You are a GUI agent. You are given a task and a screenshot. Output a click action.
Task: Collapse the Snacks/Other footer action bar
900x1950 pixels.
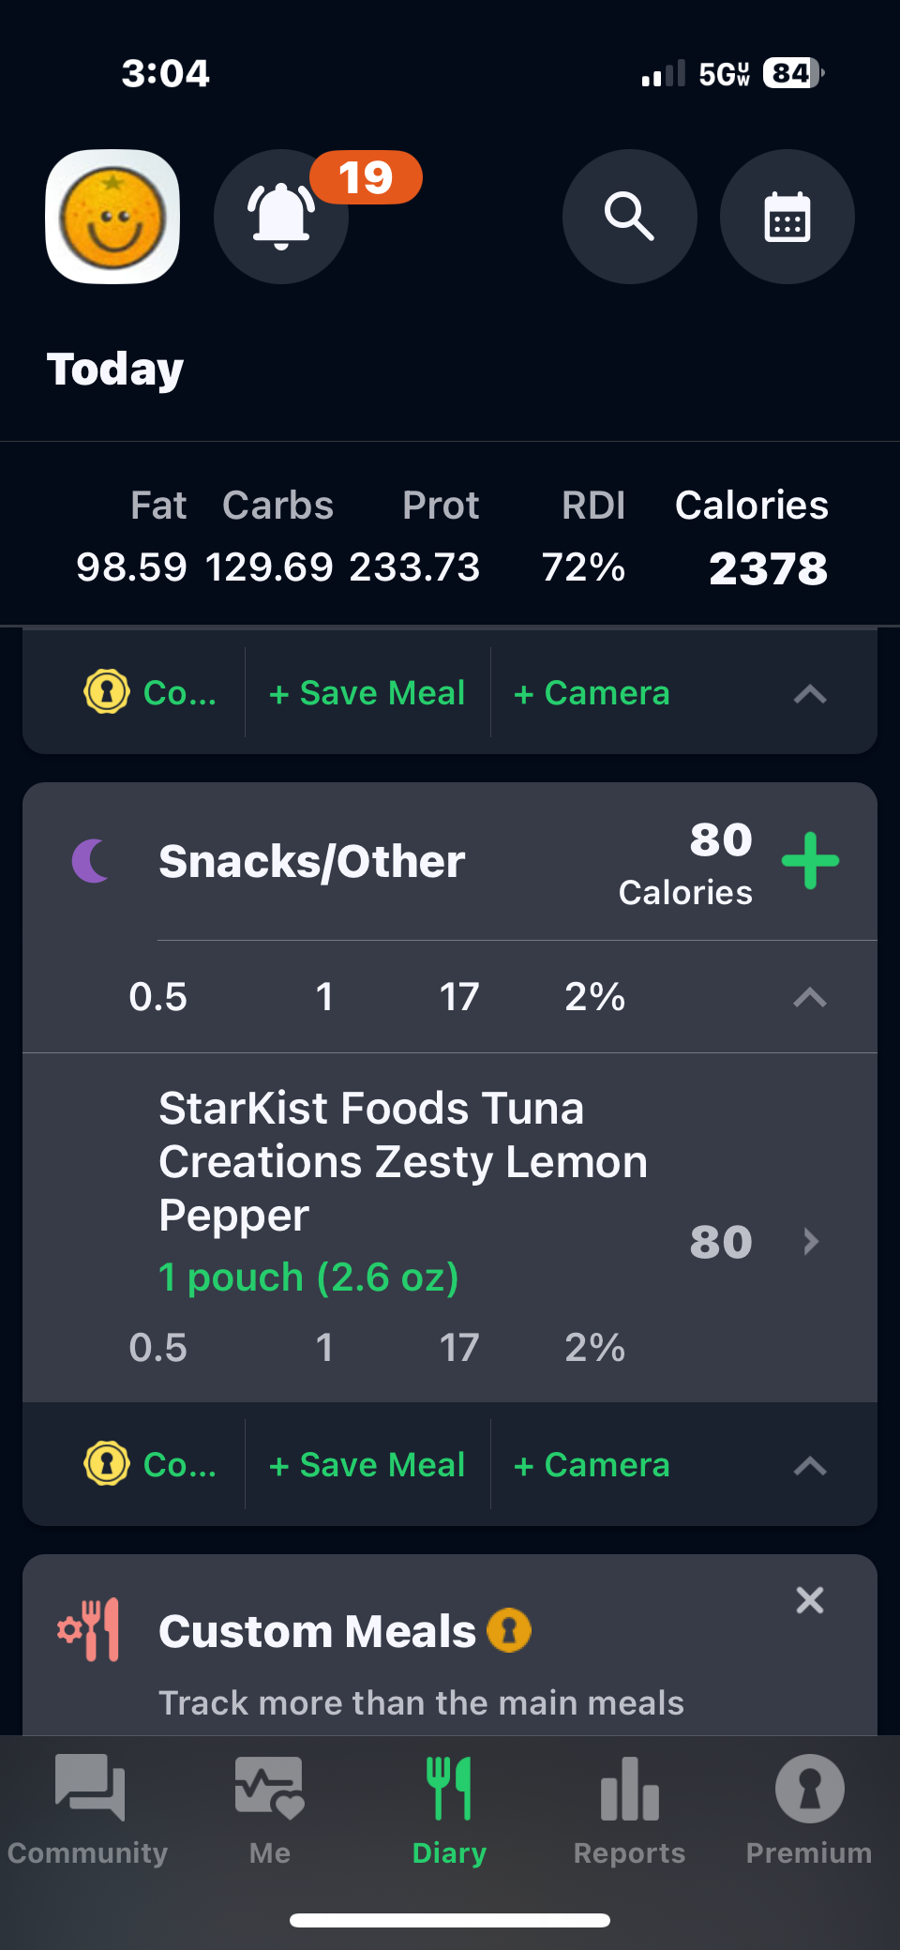[810, 1465]
